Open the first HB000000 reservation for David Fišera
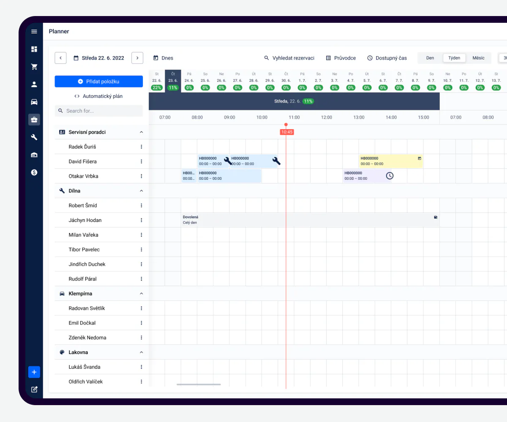This screenshot has height=422, width=507. [x=213, y=161]
